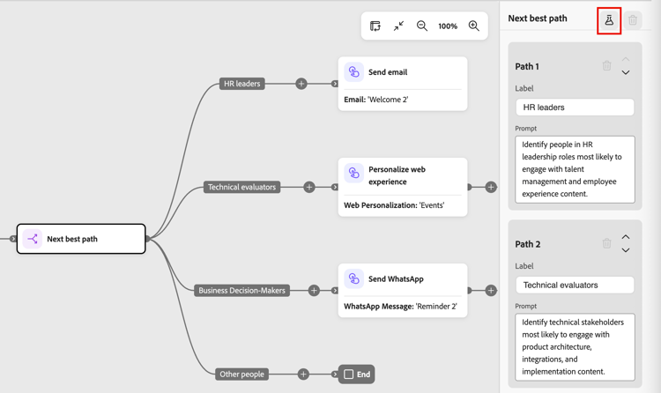The image size is (661, 393).
Task: Click the disabled up chevron on Path 1
Action: [626, 59]
